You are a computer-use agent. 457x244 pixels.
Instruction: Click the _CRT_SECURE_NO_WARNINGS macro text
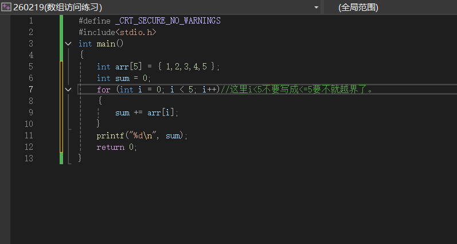(168, 21)
